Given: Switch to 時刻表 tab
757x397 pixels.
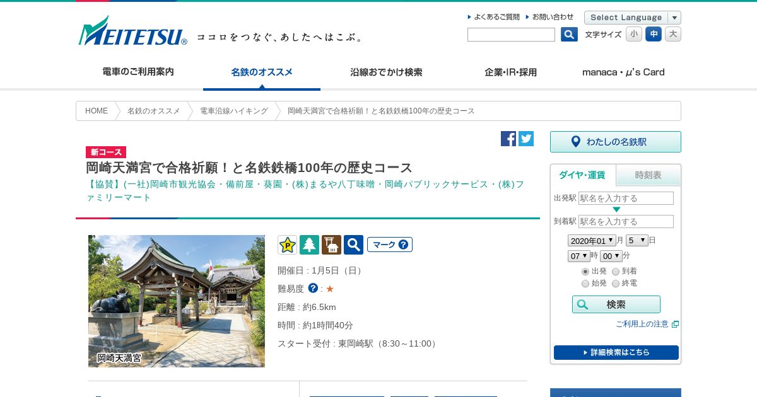Looking at the screenshot, I should tap(648, 175).
